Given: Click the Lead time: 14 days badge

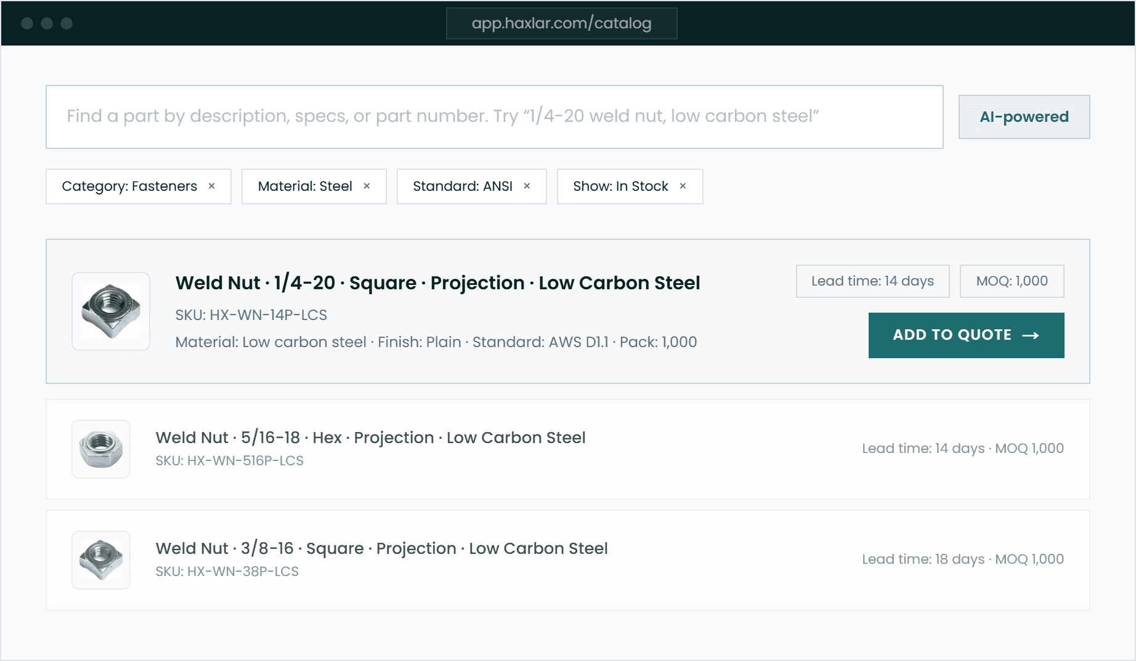Looking at the screenshot, I should click(872, 281).
